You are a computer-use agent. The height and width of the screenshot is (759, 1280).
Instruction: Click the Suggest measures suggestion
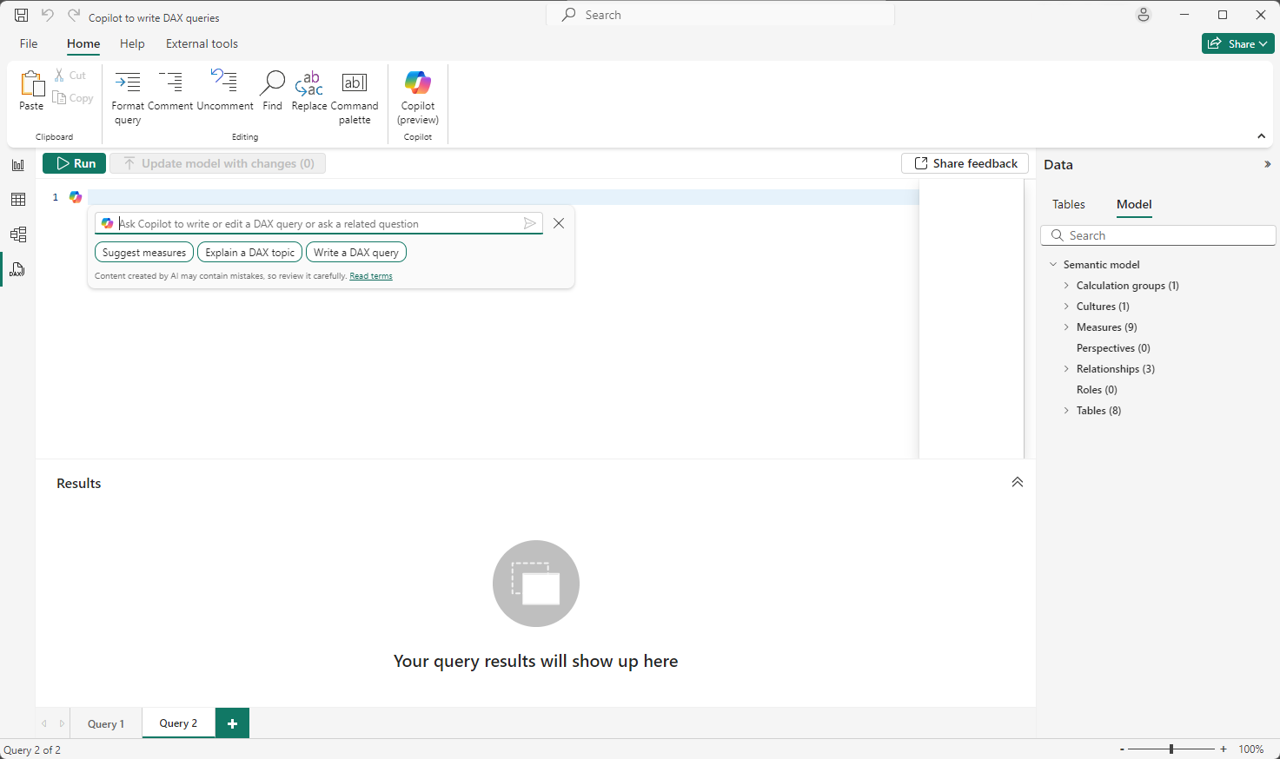[144, 253]
